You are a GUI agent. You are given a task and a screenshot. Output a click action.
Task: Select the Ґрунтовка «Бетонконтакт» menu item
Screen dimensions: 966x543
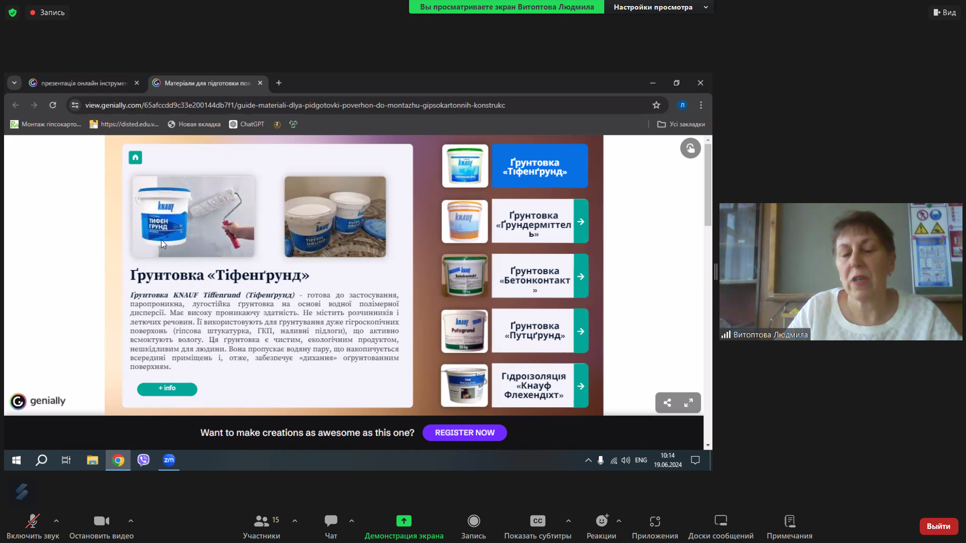coord(539,276)
